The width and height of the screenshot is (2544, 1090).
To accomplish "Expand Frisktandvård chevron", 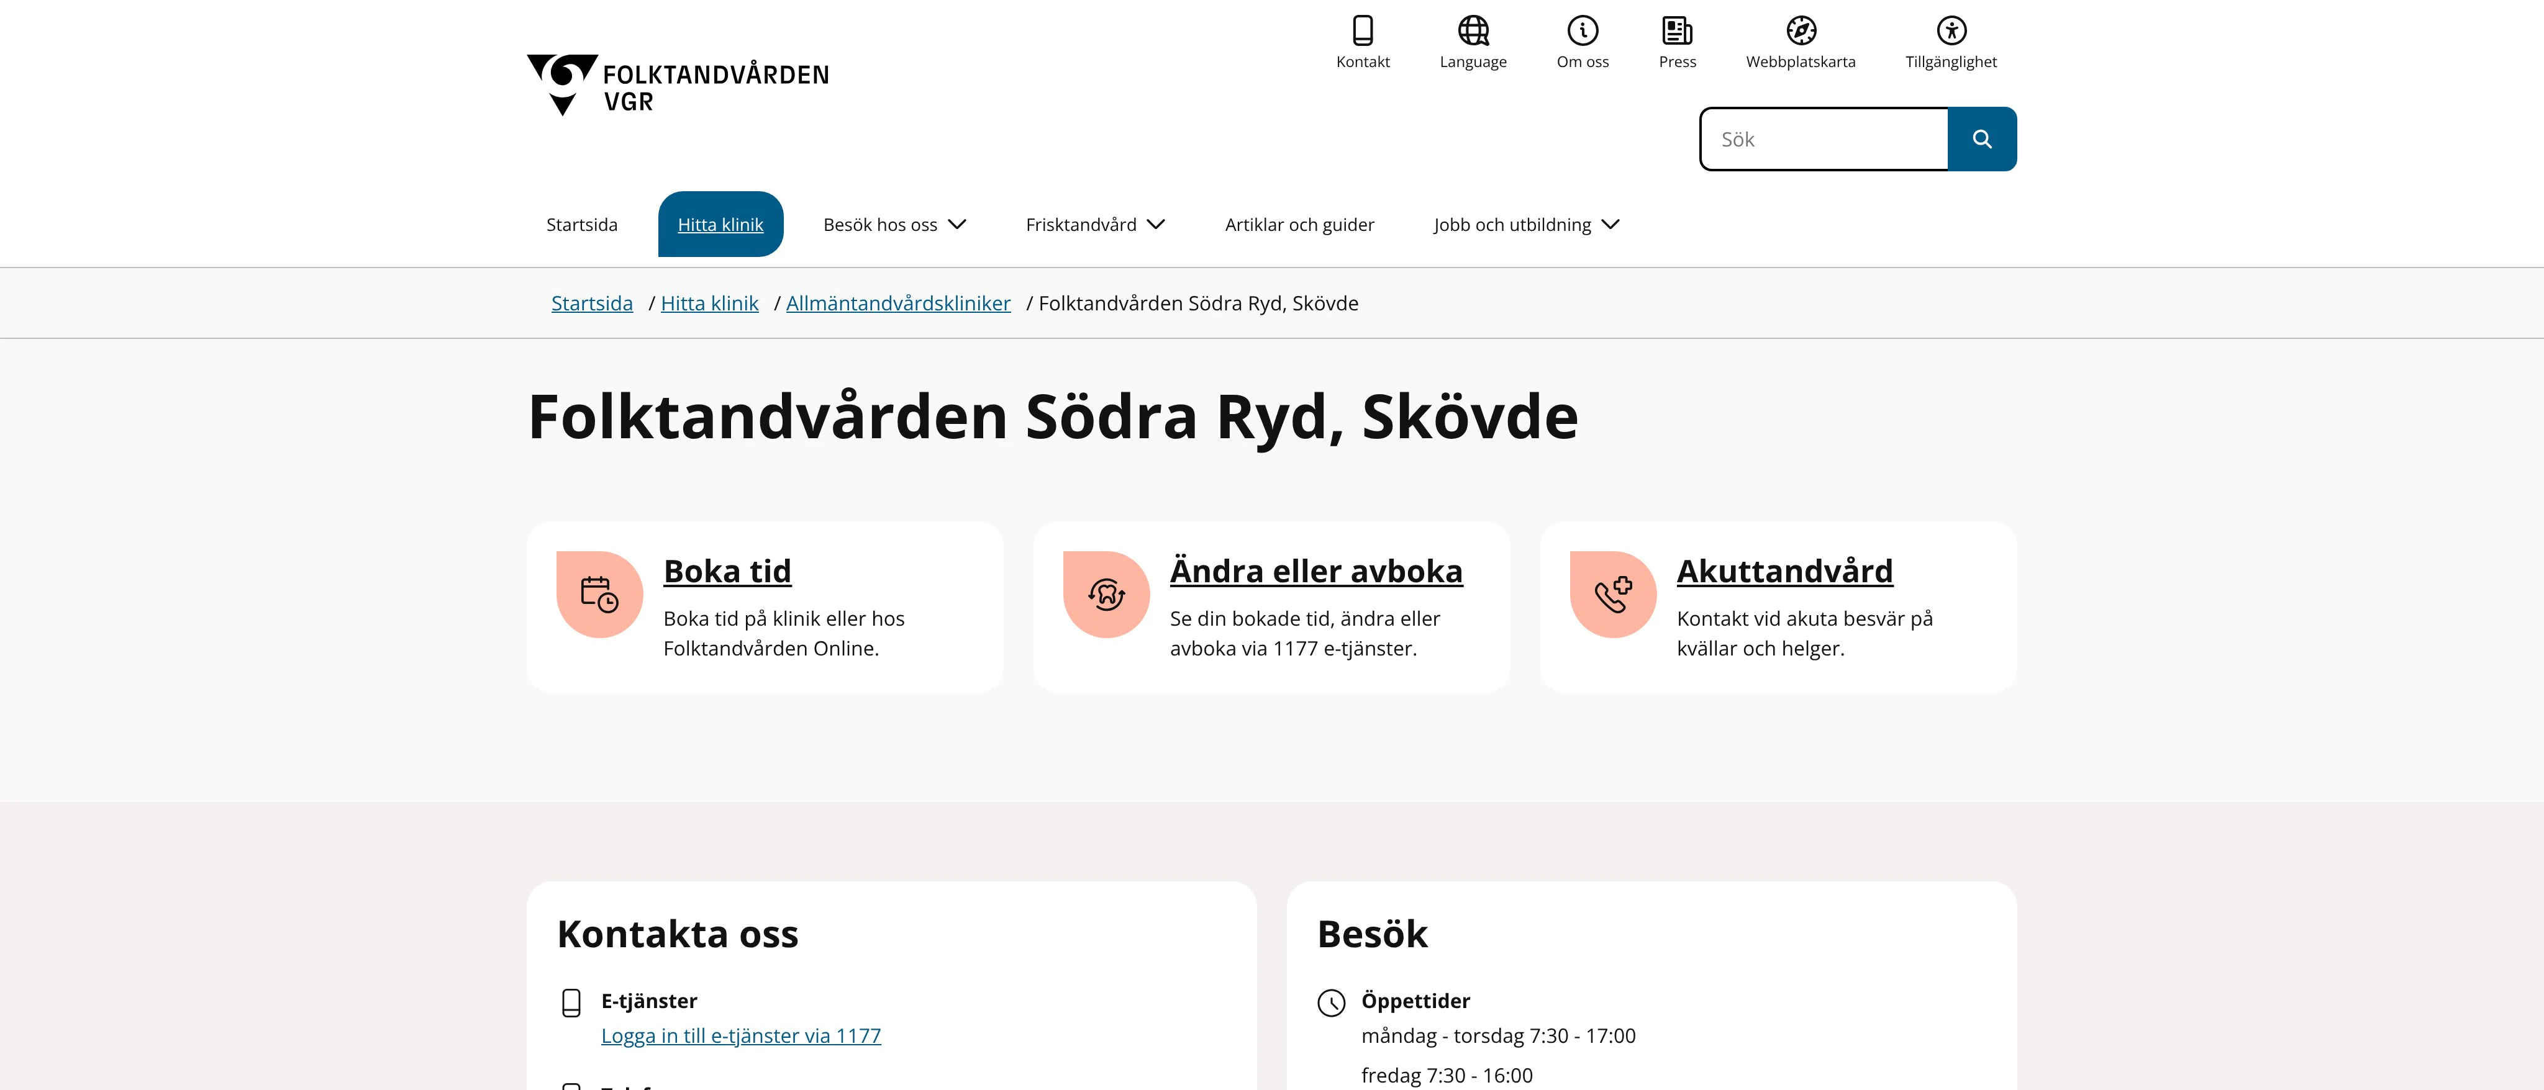I will click(1155, 225).
